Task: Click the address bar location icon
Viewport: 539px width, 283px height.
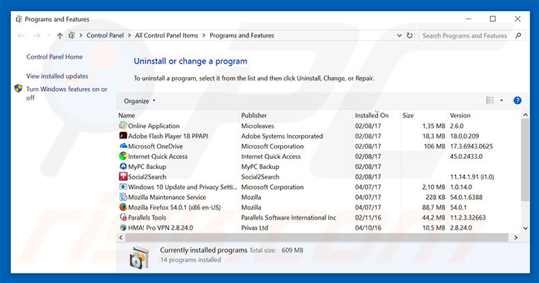Action: pos(72,35)
